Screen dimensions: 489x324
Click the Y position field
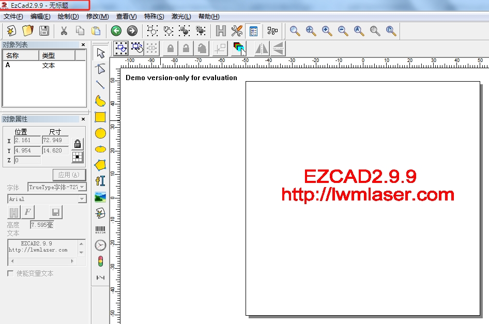tap(27, 150)
